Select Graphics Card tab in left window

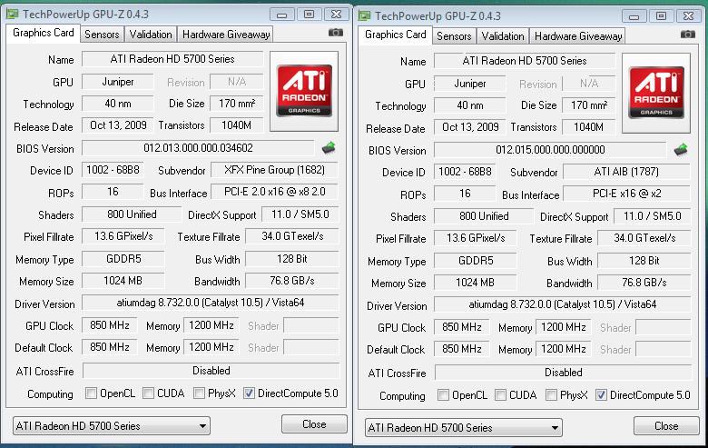44,33
